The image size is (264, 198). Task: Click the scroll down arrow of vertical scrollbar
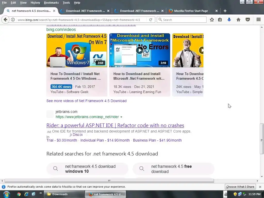click(x=262, y=176)
